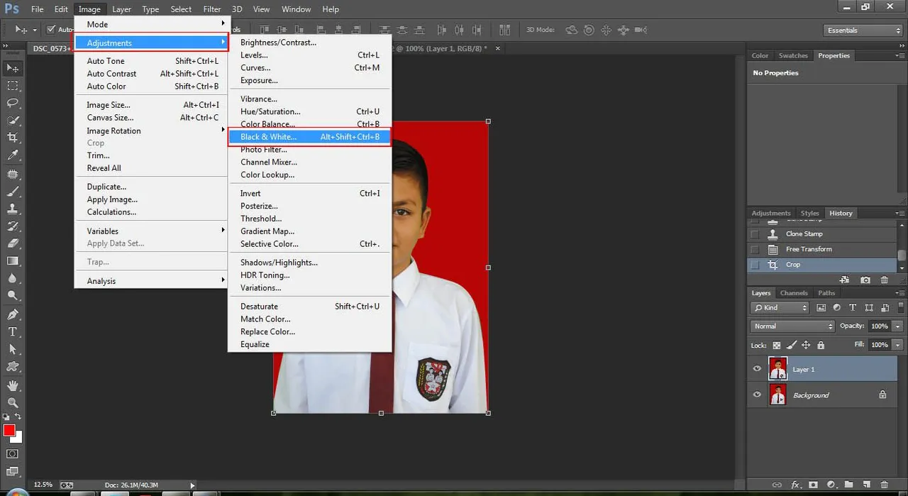
Task: Select the Hand tool
Action: 13,385
